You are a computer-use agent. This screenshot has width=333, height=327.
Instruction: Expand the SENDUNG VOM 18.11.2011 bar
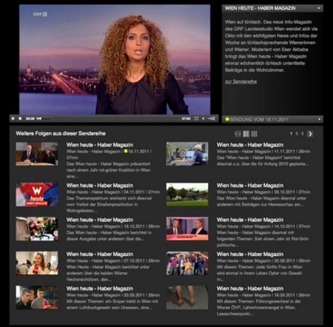(272, 119)
